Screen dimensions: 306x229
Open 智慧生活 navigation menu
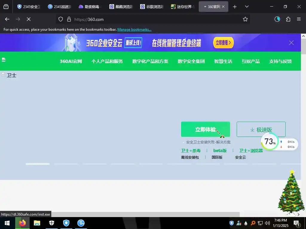223,61
